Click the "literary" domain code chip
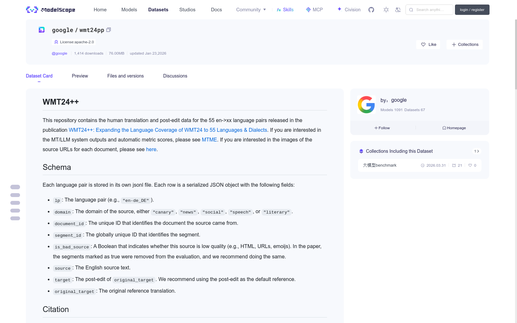 [277, 212]
